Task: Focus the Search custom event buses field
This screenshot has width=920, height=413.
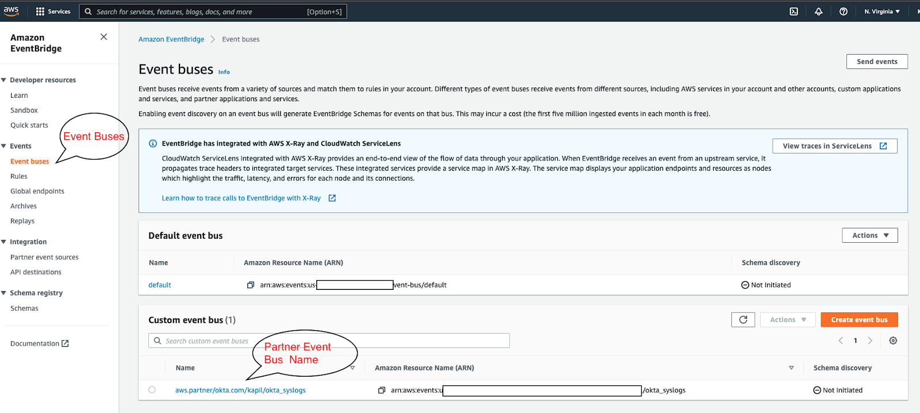Action: pyautogui.click(x=329, y=341)
